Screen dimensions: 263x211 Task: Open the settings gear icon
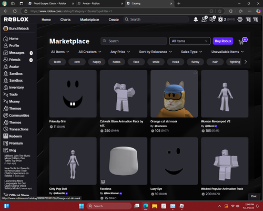tap(240, 20)
